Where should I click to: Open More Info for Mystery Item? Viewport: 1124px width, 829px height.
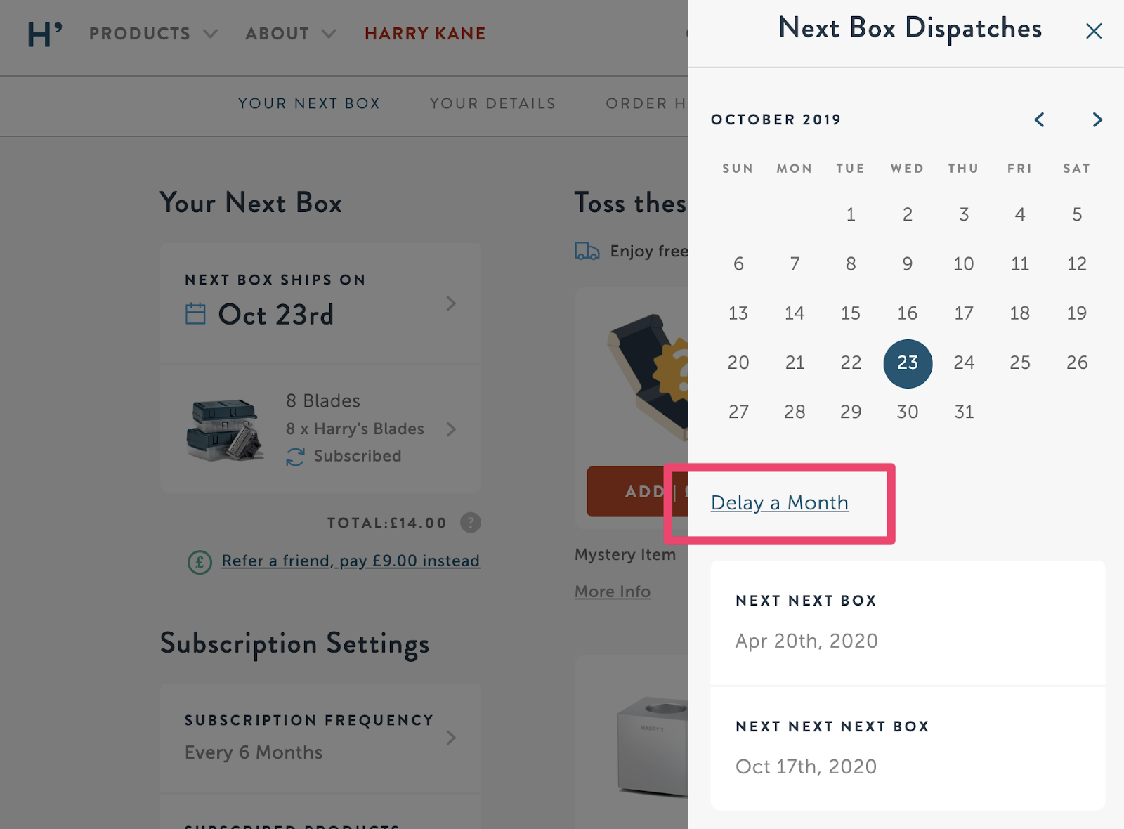[x=613, y=592]
